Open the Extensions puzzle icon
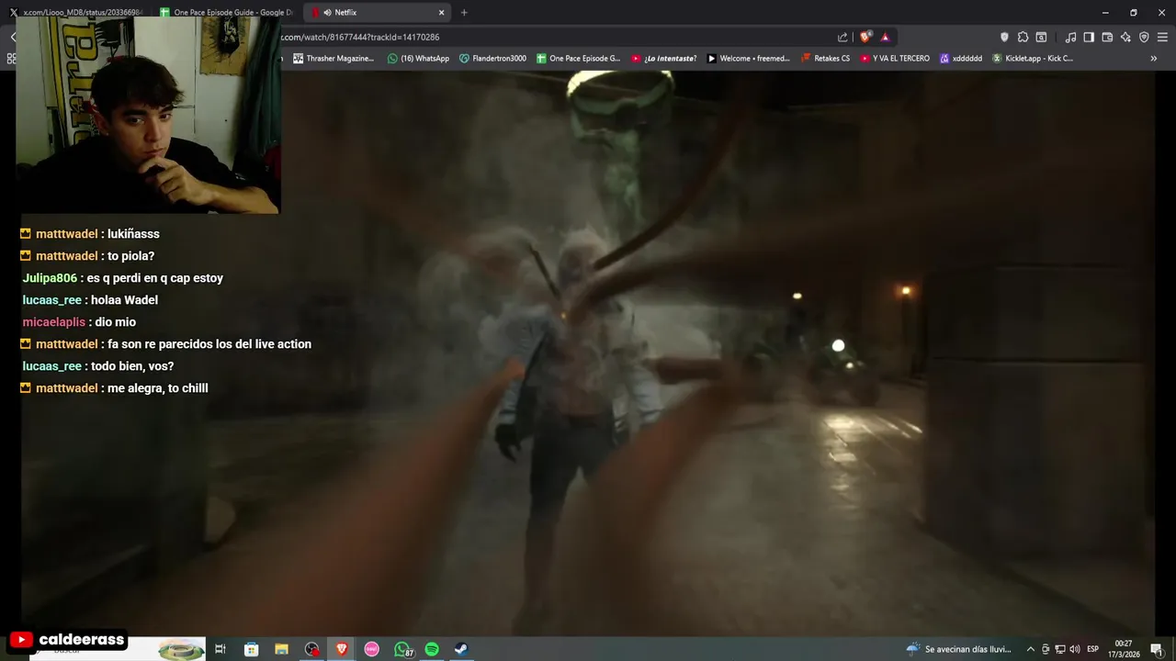1176x661 pixels. click(1023, 38)
